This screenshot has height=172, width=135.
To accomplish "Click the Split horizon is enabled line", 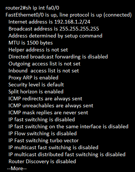I will coord(36,92).
